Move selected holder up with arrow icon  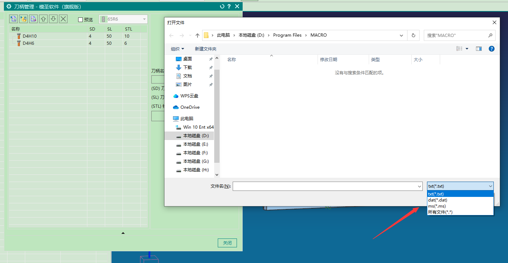click(43, 19)
